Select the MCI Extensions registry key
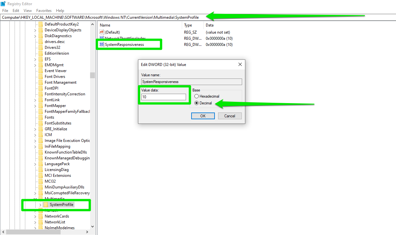This screenshot has height=235, width=396. 58,176
